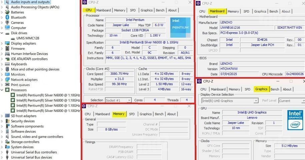Image resolution: width=305 pixels, height=160 pixels.
Task: Click the BIOS Date value 07/04/2025
Action: click(239, 74)
